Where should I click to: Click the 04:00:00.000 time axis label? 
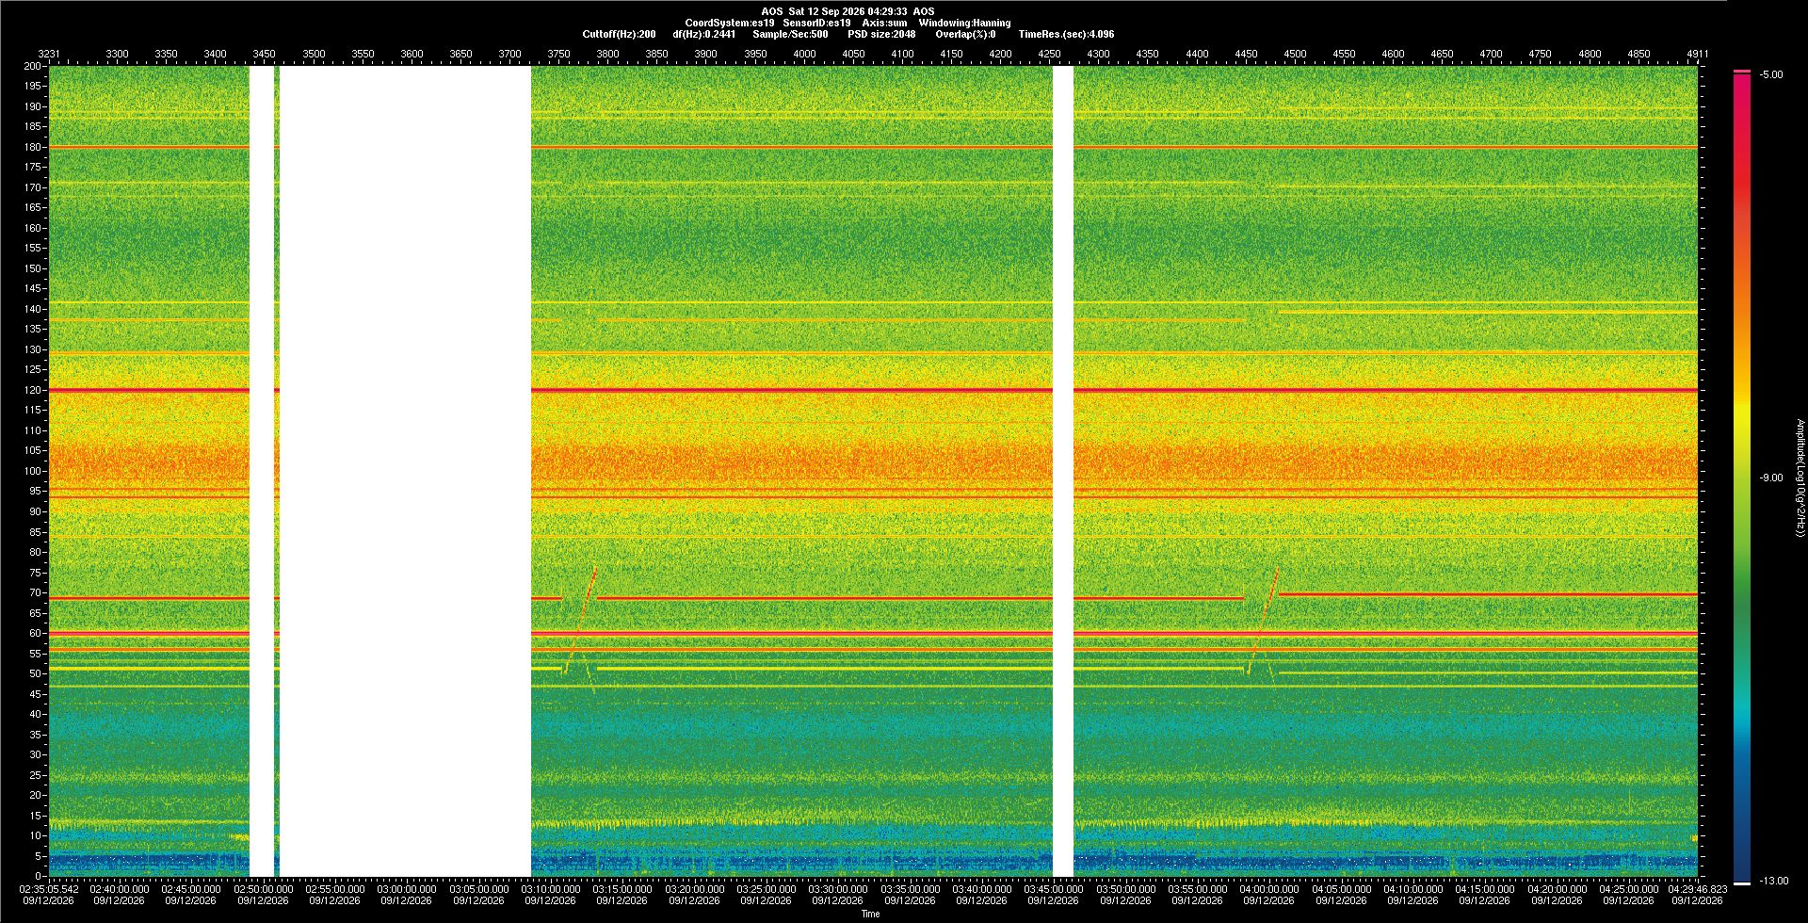pyautogui.click(x=1269, y=888)
